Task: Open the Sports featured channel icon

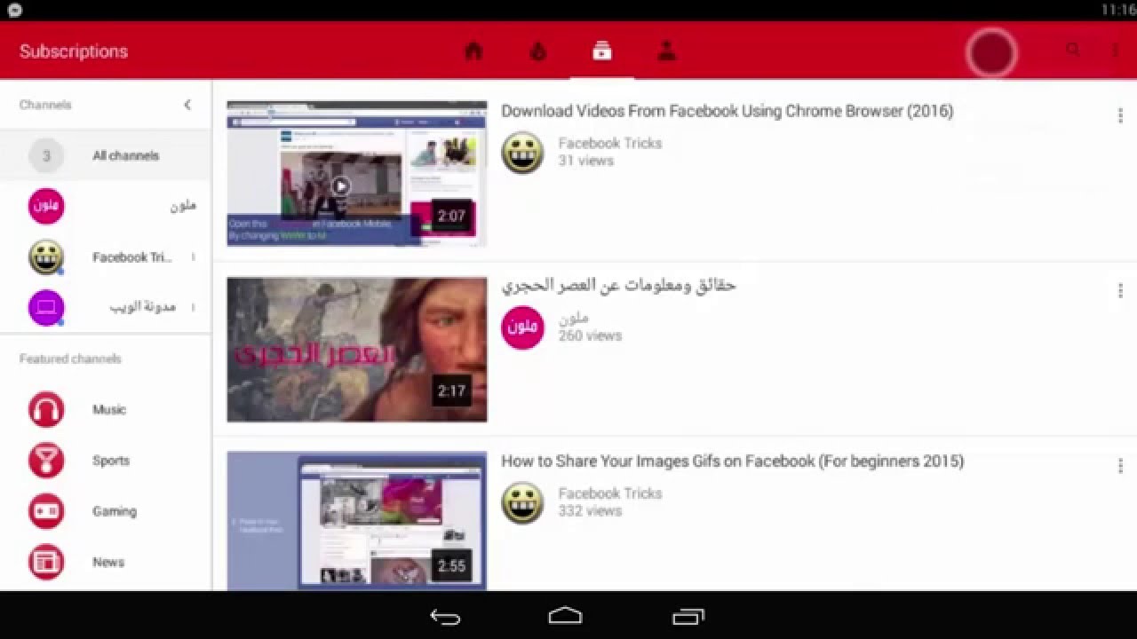Action: coord(46,461)
